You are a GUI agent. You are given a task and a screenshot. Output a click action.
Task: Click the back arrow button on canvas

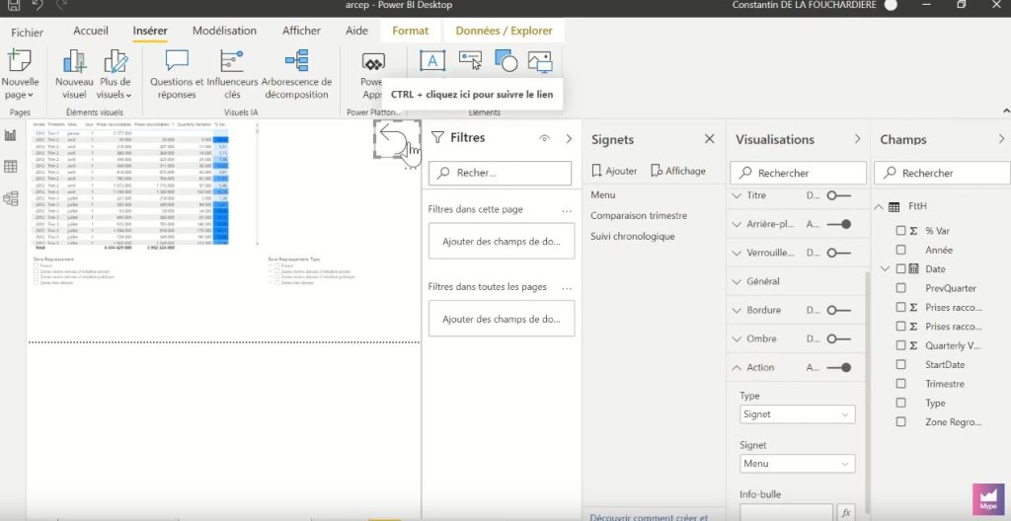pos(397,140)
